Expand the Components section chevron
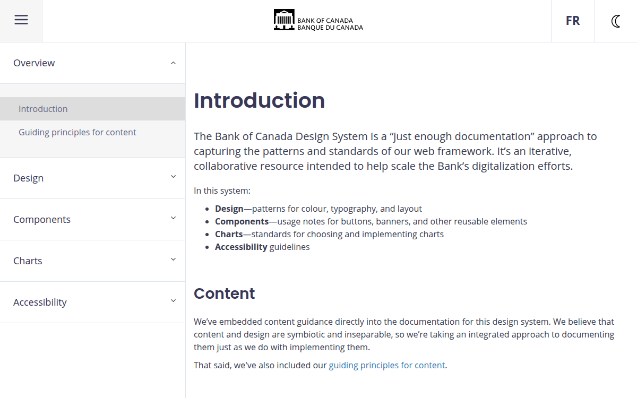This screenshot has height=398, width=637. click(x=173, y=218)
